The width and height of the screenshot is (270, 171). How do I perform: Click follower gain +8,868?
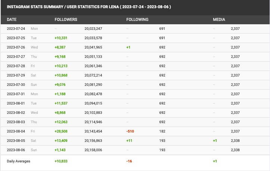pos(60,112)
